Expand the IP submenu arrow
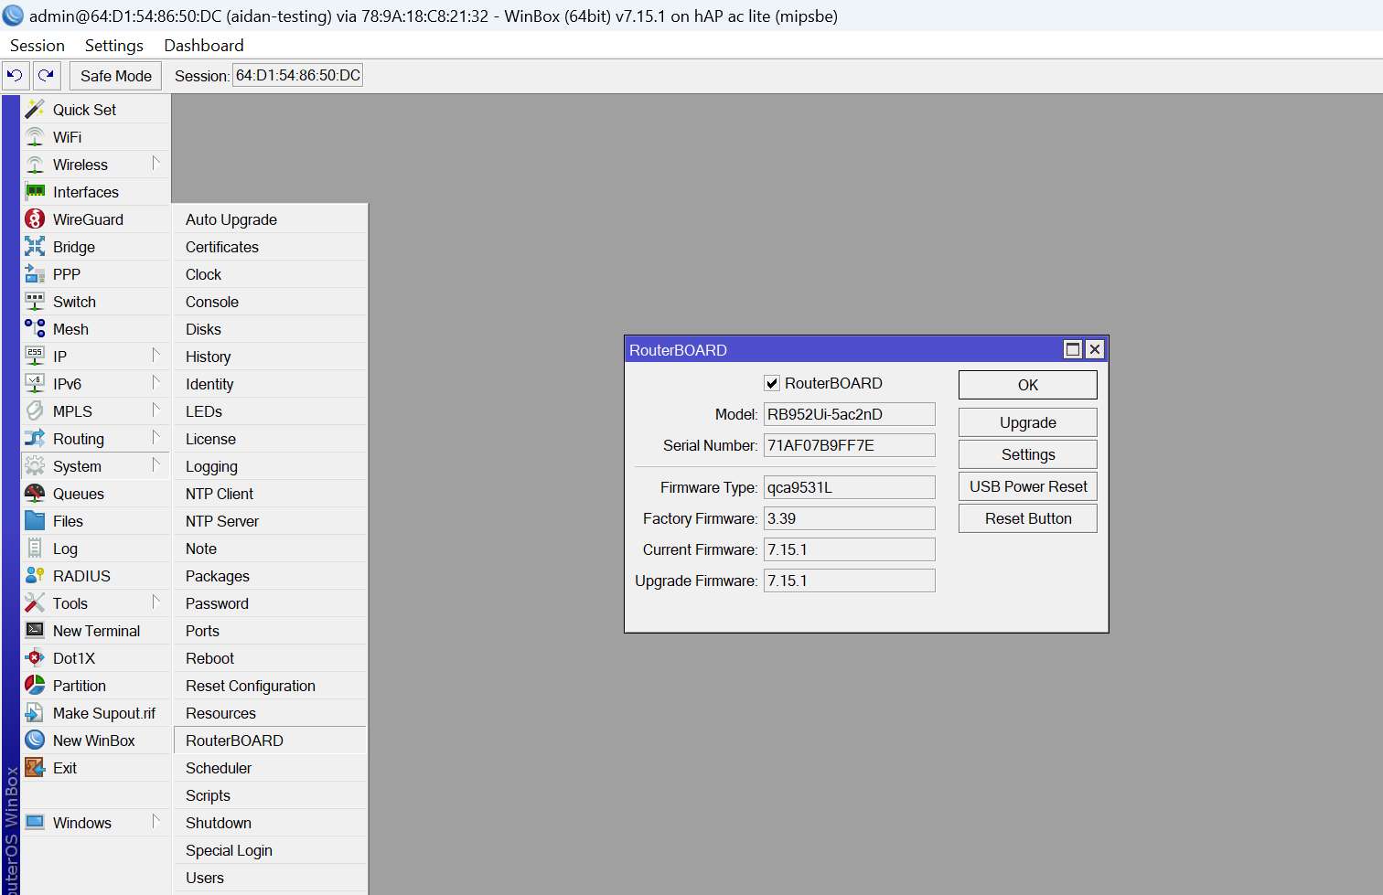The width and height of the screenshot is (1383, 895). (x=155, y=355)
